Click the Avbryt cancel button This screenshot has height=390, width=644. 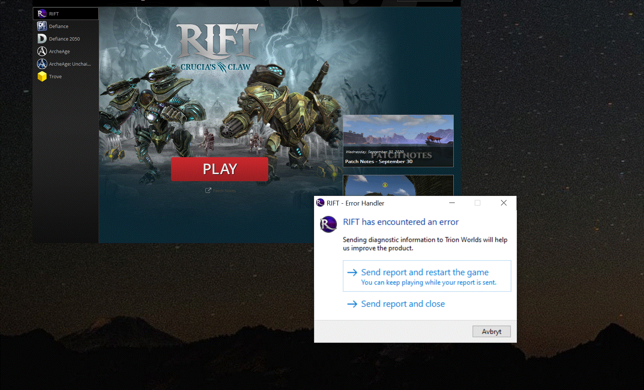492,331
